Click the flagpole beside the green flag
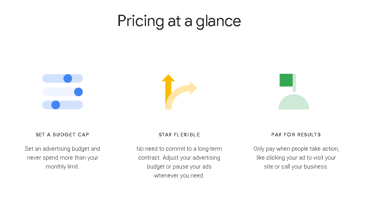This screenshot has width=370, height=207. [x=294, y=83]
